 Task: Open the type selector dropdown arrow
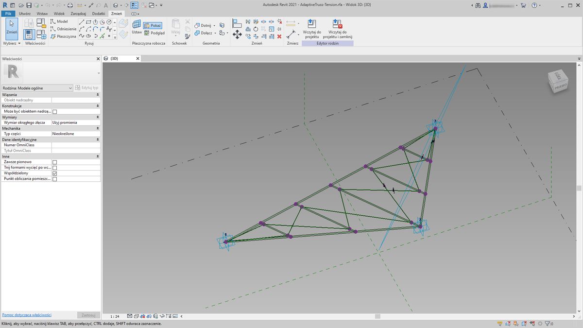pyautogui.click(x=99, y=73)
